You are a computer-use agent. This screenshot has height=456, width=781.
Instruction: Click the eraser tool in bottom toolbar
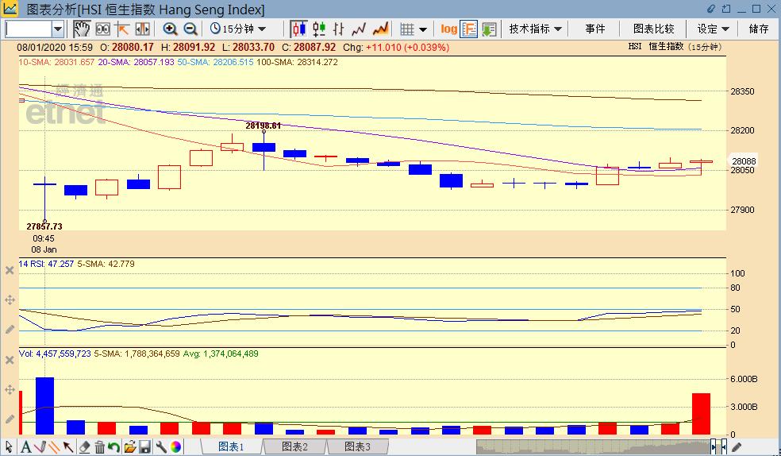pos(84,447)
